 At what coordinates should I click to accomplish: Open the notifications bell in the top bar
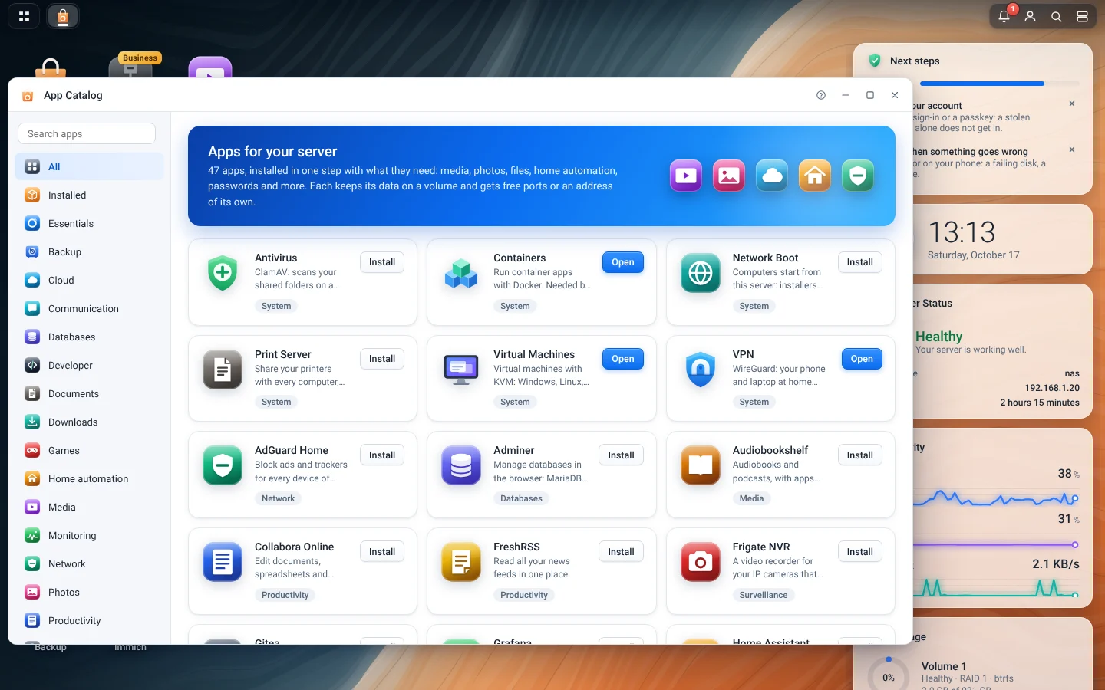point(1004,16)
